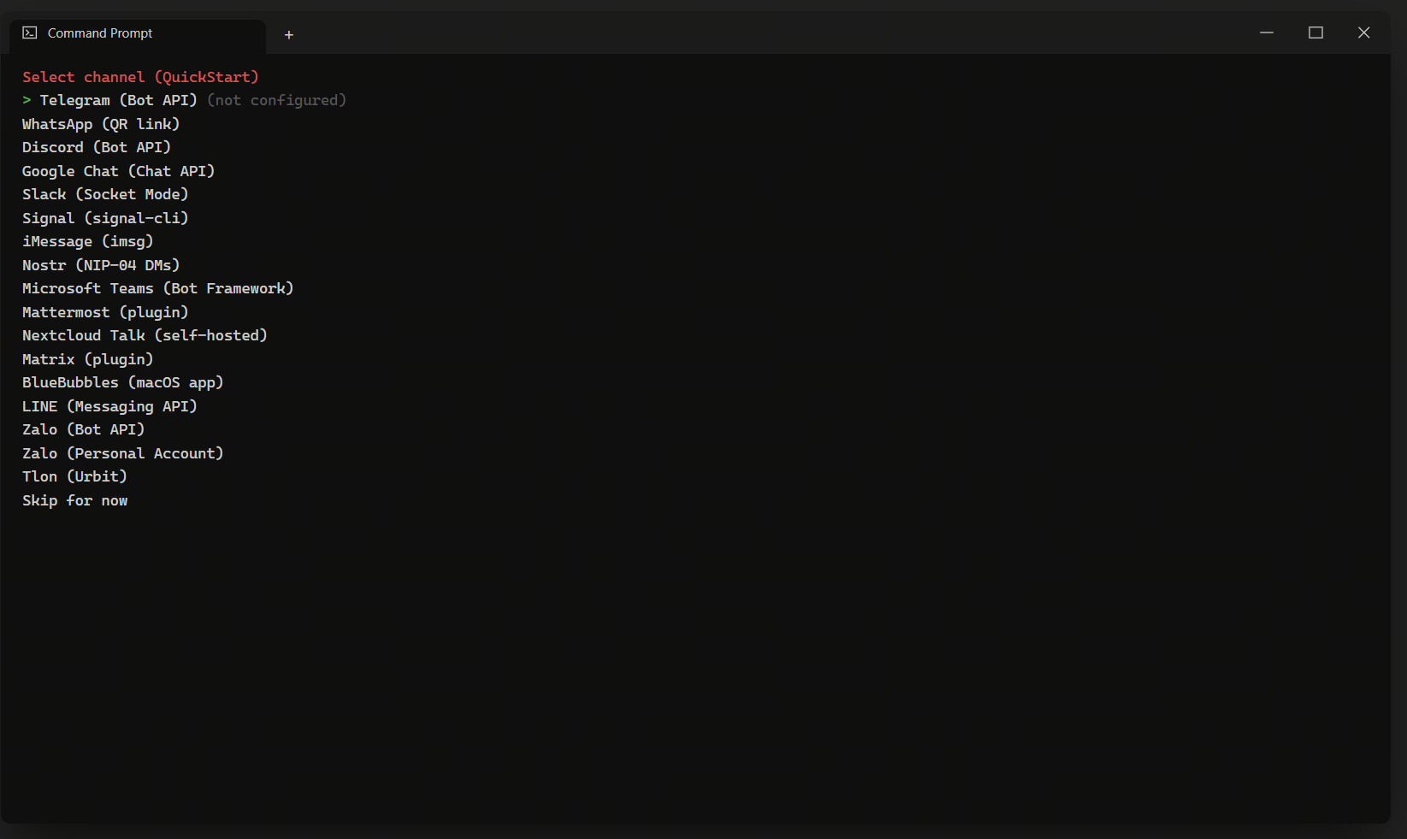Choose Microsoft Teams (Bot Framework)

coord(157,288)
